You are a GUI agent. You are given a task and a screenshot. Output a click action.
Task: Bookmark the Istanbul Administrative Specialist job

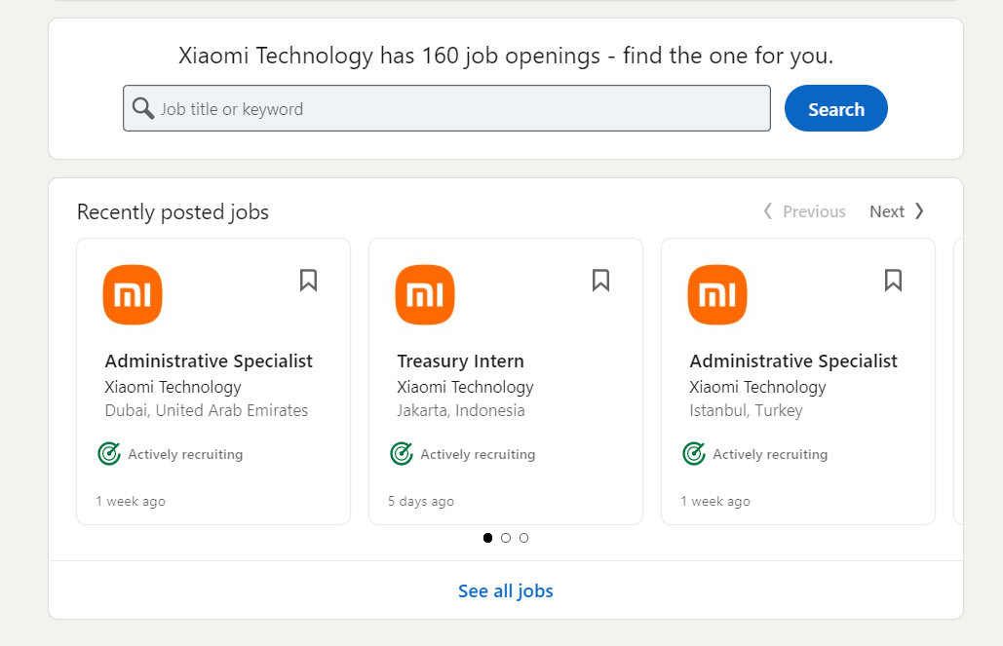click(x=893, y=281)
